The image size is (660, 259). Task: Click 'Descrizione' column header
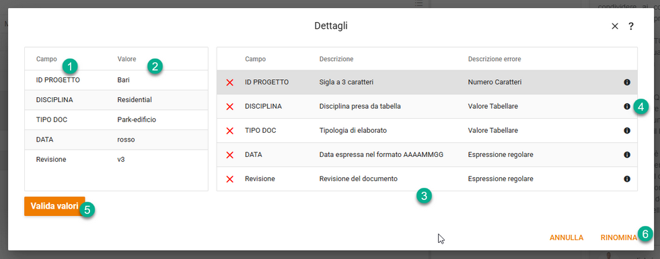click(x=336, y=59)
